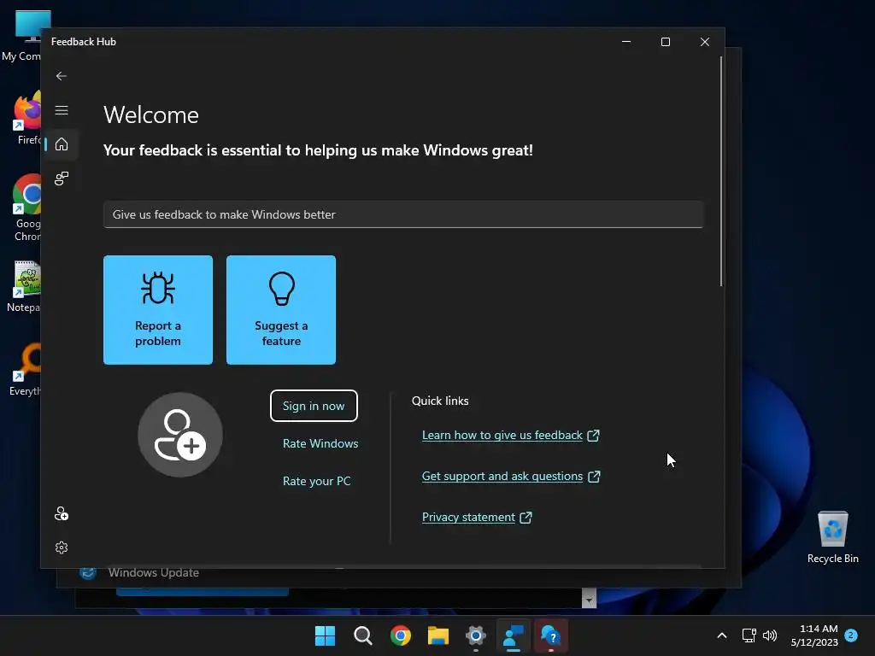Launch Chrome from the taskbar
This screenshot has height=656, width=875.
pyautogui.click(x=400, y=635)
